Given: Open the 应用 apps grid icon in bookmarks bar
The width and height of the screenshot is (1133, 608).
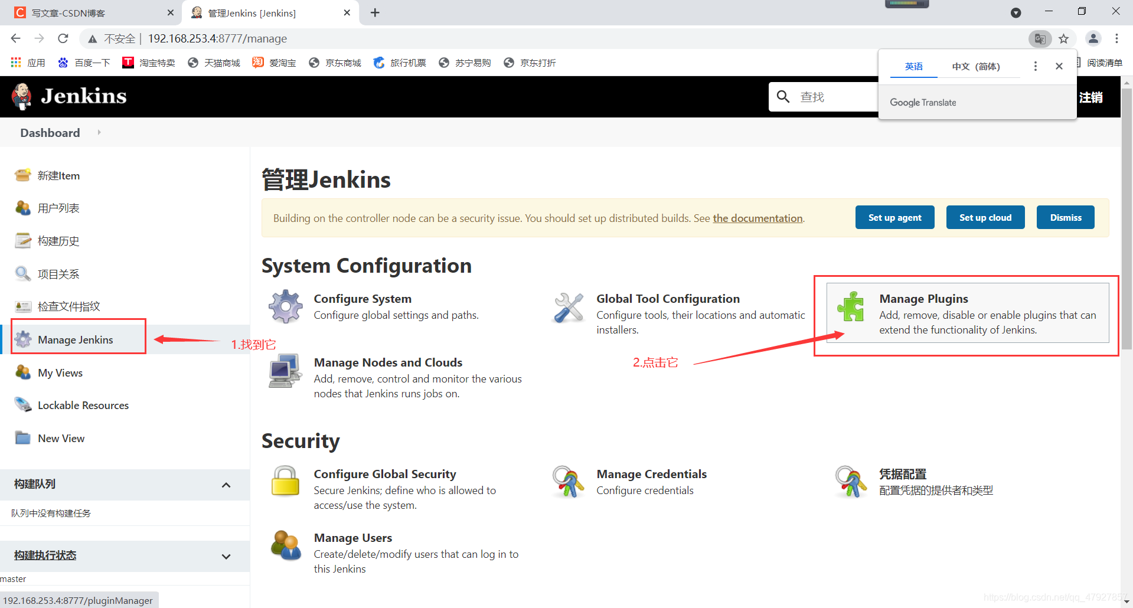Looking at the screenshot, I should point(16,63).
